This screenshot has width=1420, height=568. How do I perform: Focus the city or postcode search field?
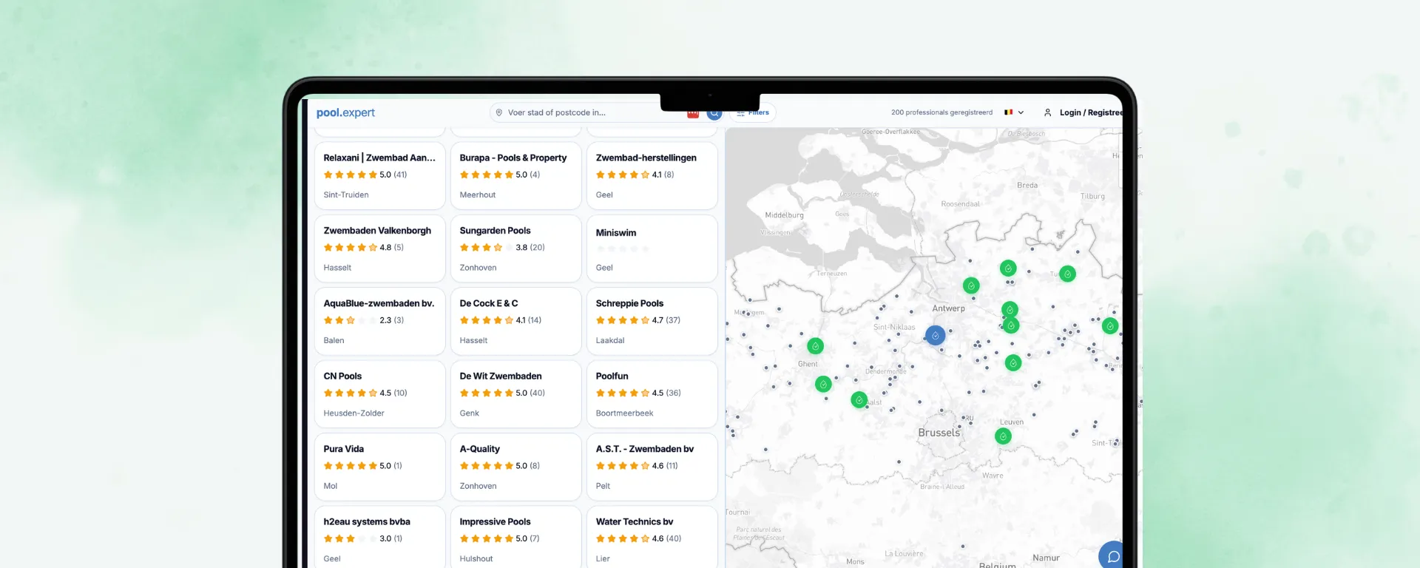point(584,112)
